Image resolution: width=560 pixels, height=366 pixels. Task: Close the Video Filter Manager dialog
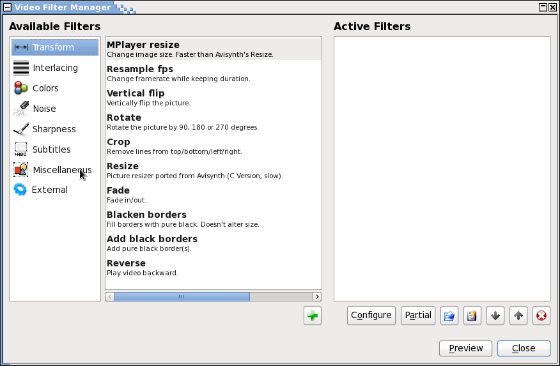coord(524,349)
